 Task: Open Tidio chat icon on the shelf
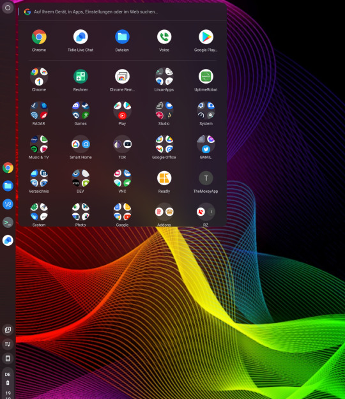coord(8,241)
